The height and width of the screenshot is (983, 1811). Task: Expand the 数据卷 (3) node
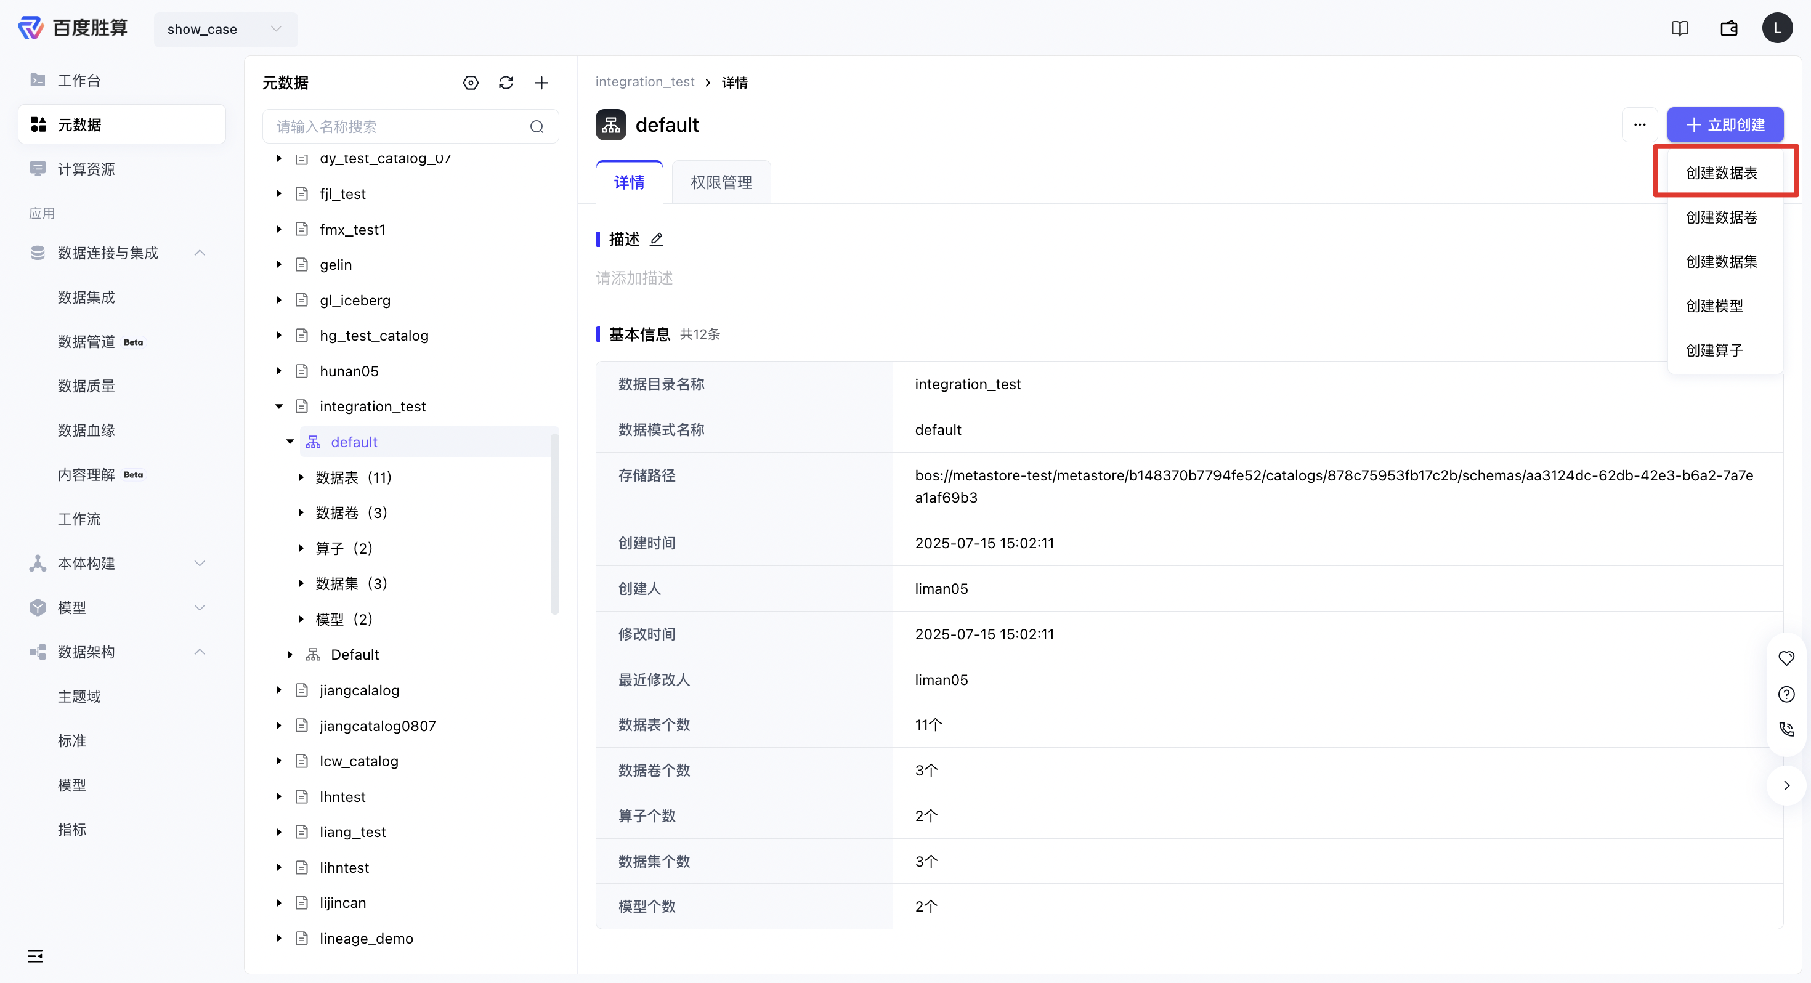click(301, 512)
